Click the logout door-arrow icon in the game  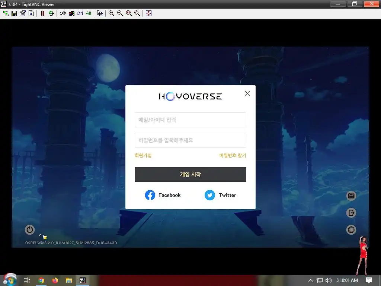tap(351, 213)
